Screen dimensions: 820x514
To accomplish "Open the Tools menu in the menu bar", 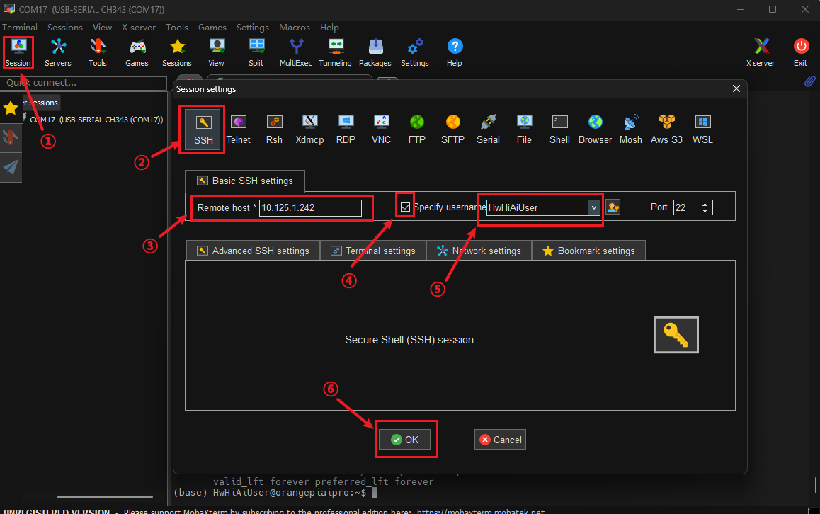I will coord(177,27).
